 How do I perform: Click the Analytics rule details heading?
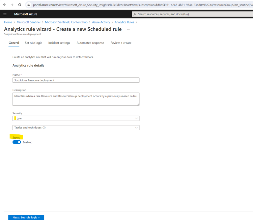[28, 65]
